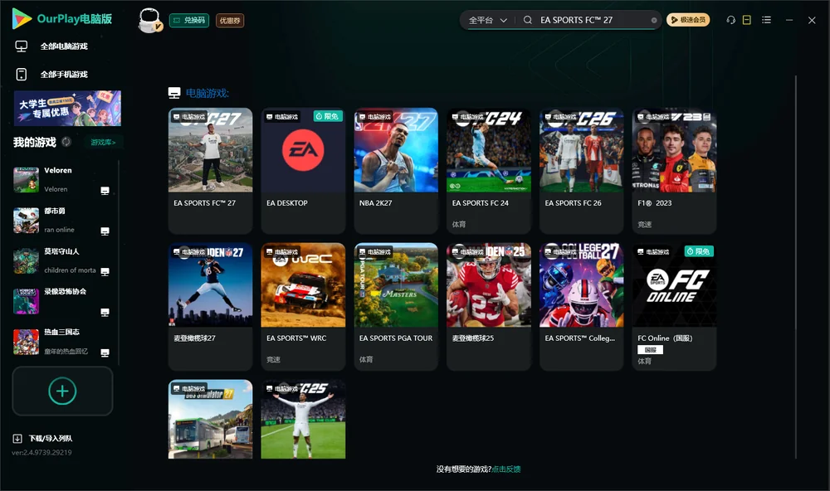This screenshot has height=491, width=830.
Task: Open the FC Online game logo tile
Action: 674,285
